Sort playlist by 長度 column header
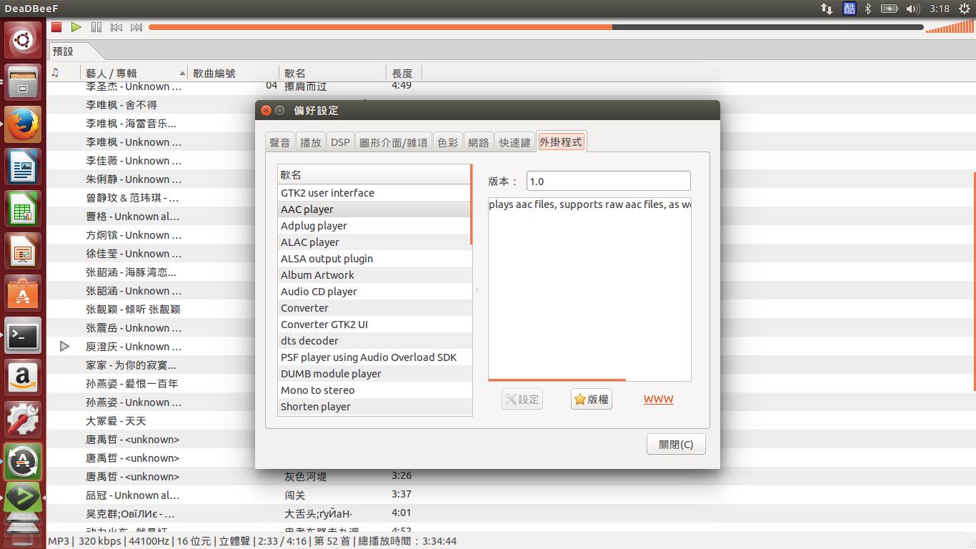Image resolution: width=976 pixels, height=549 pixels. [404, 73]
